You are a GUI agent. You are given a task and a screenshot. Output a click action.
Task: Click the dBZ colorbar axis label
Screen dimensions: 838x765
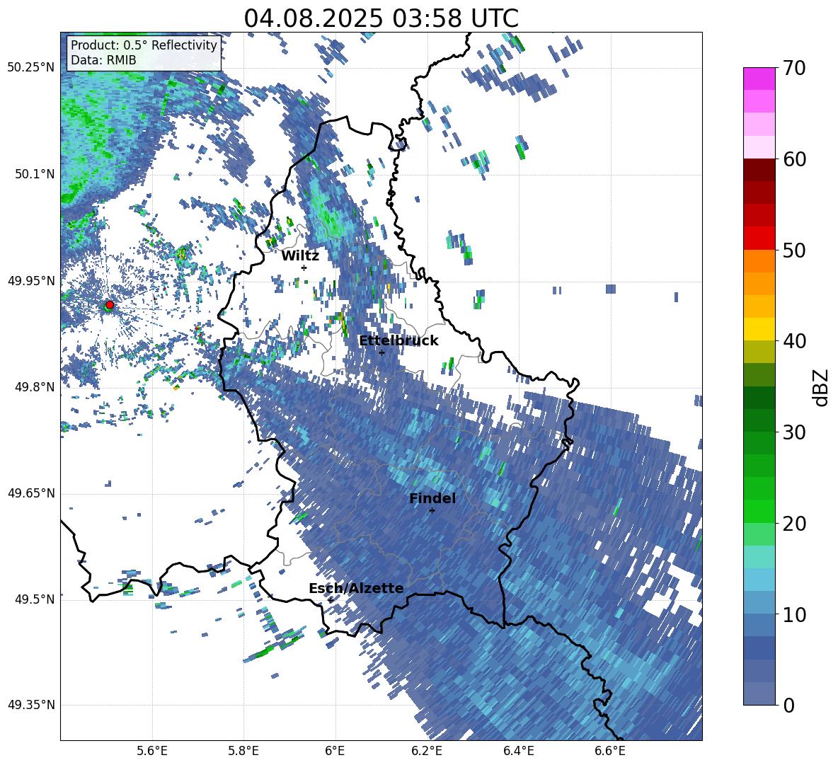pos(822,387)
